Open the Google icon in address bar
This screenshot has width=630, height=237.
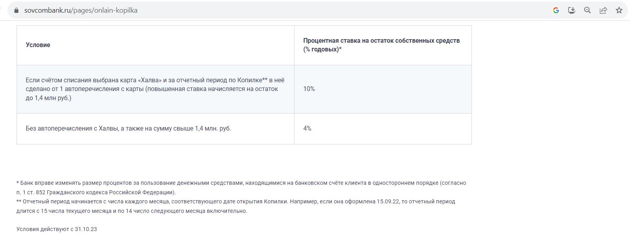(x=556, y=11)
